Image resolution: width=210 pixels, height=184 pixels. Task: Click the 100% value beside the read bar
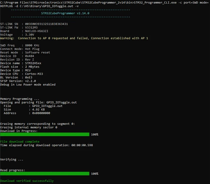click(95, 174)
